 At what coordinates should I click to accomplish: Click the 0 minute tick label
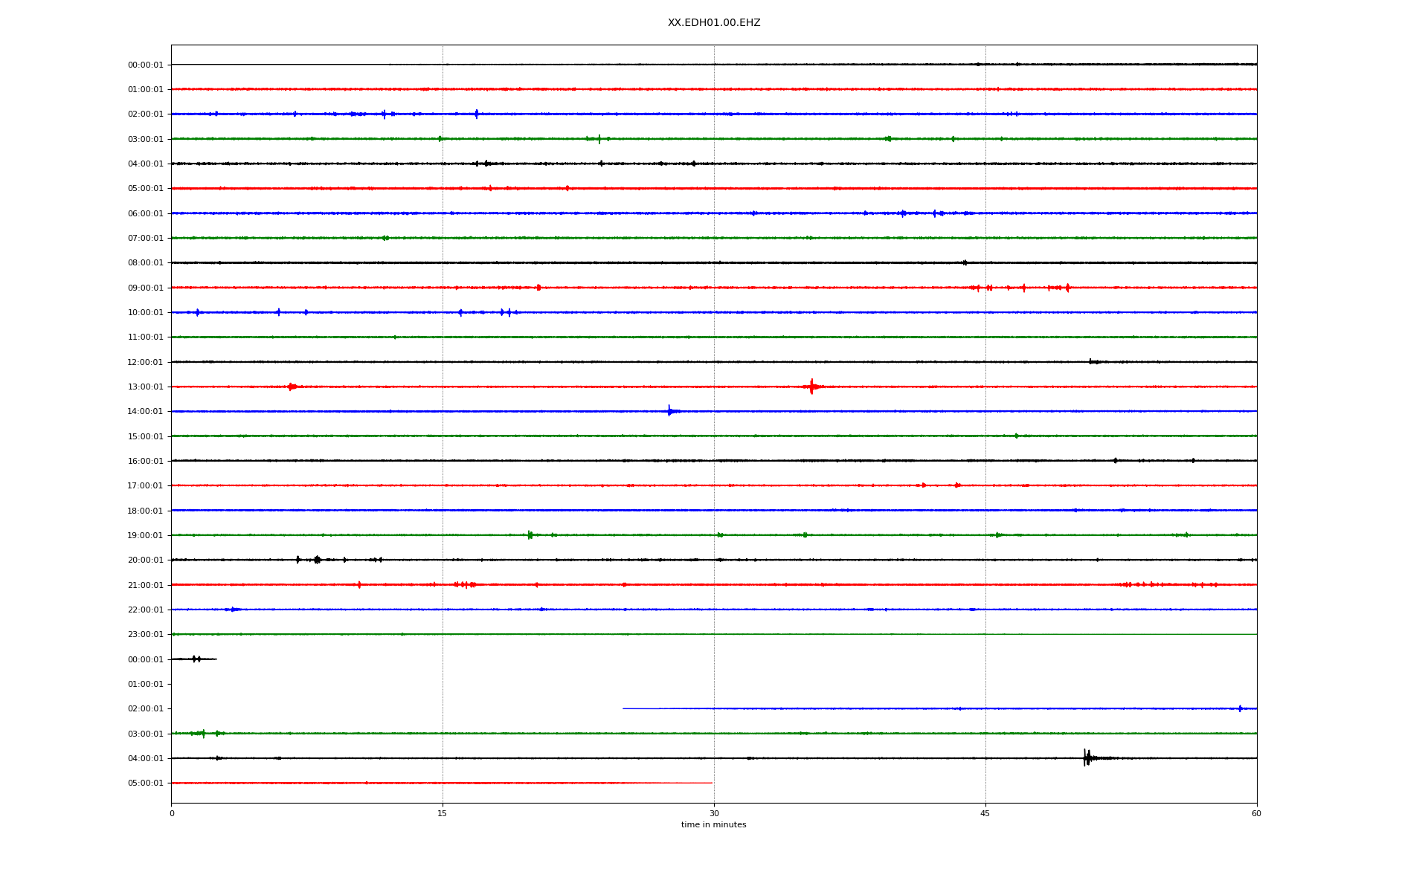172,813
